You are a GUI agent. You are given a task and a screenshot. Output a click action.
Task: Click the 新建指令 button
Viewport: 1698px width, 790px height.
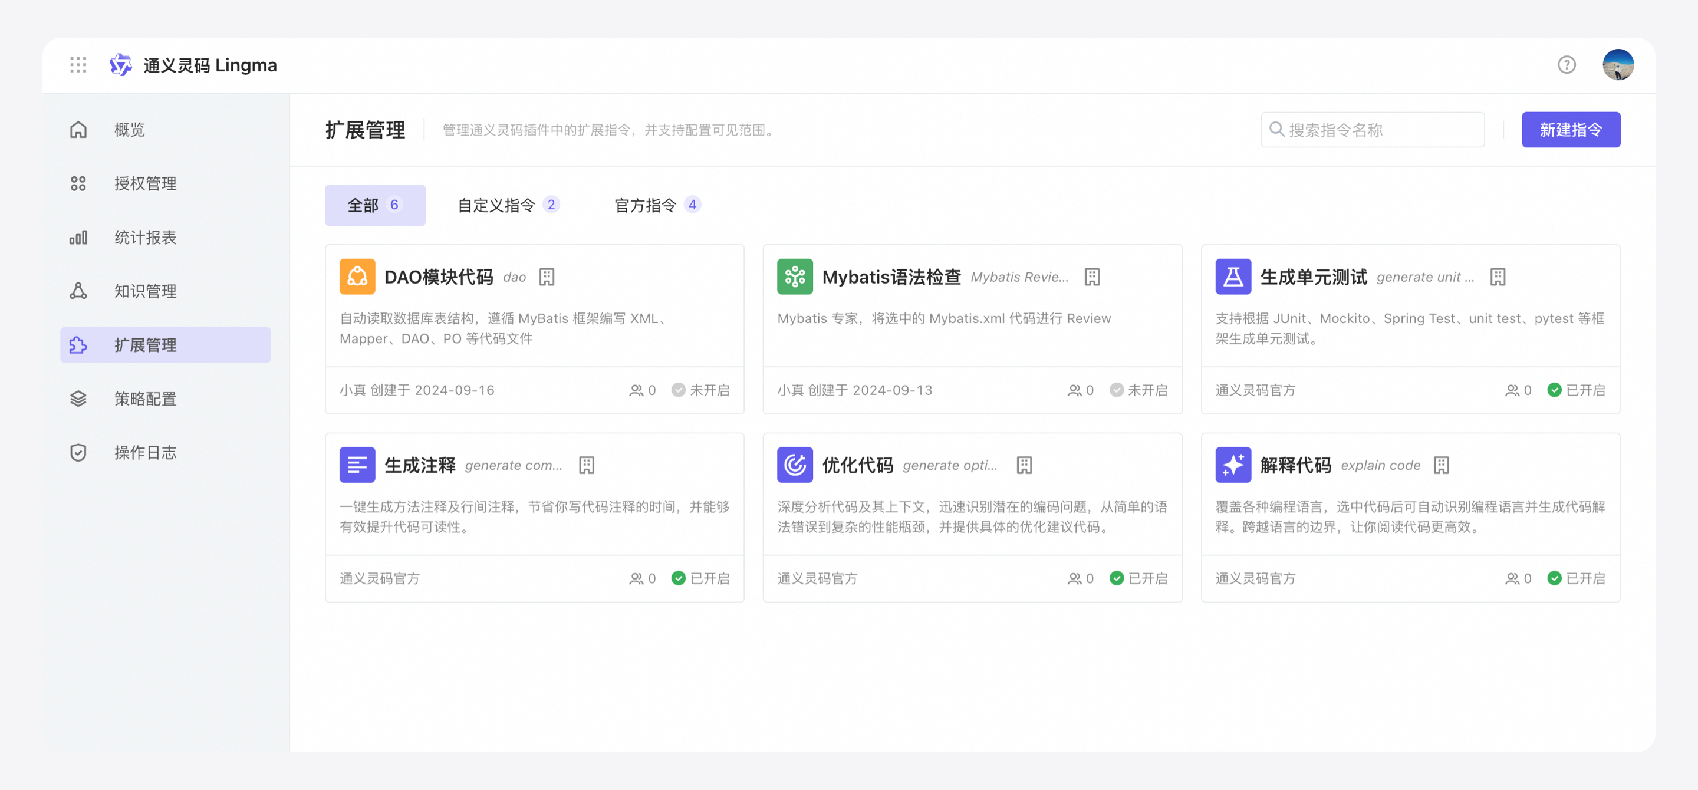[x=1570, y=130]
